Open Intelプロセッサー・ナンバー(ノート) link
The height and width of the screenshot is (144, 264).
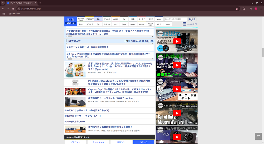[x=84, y=116]
